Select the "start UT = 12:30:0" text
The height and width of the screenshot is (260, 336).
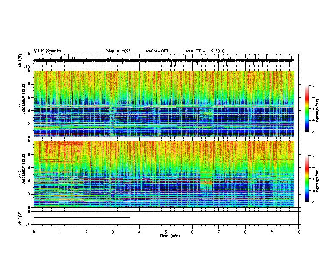pyautogui.click(x=205, y=51)
